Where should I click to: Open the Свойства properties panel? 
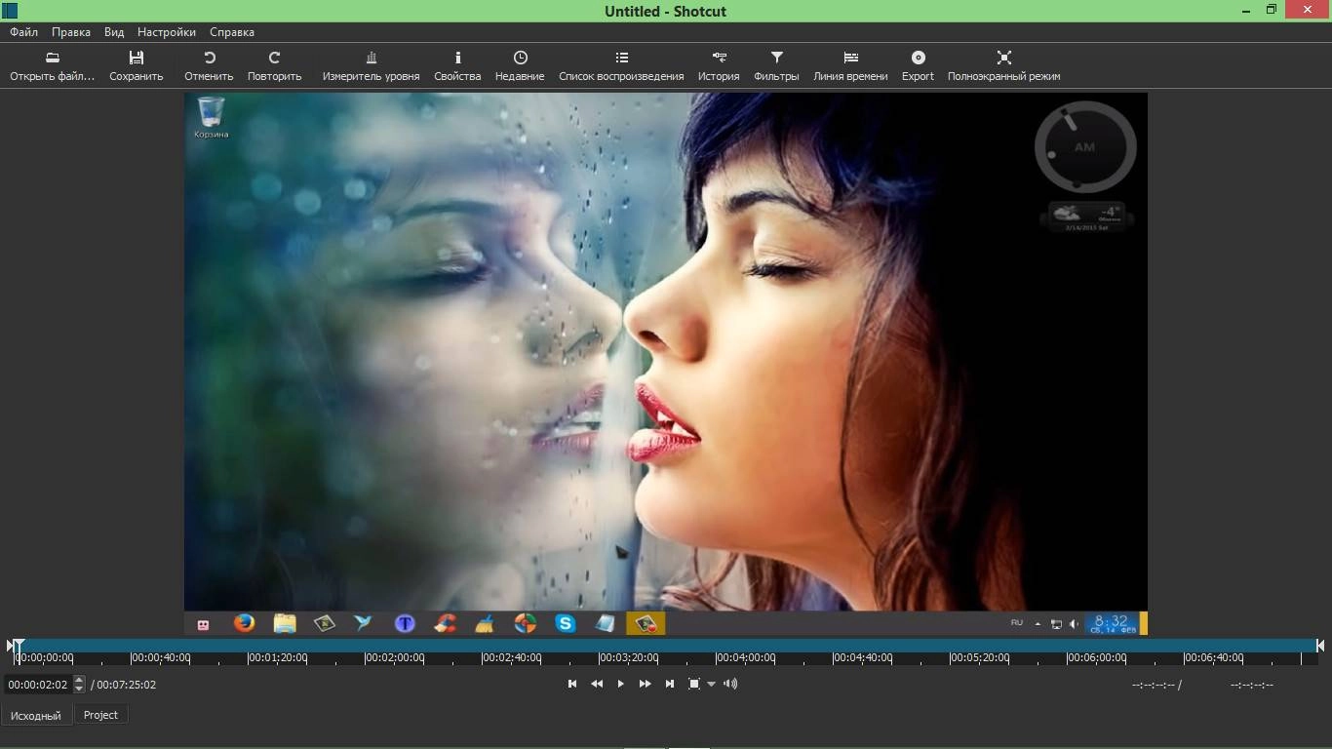pos(457,66)
